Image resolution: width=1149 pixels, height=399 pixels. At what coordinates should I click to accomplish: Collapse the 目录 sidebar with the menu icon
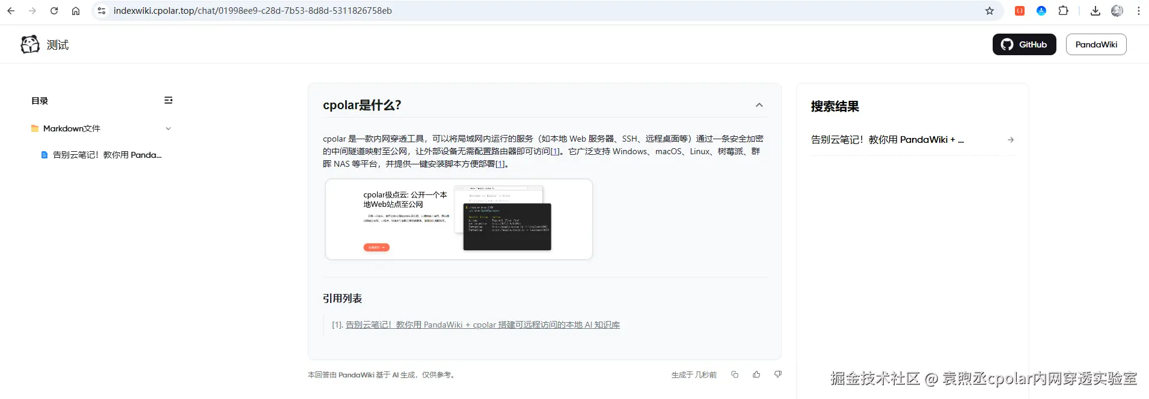(x=168, y=100)
